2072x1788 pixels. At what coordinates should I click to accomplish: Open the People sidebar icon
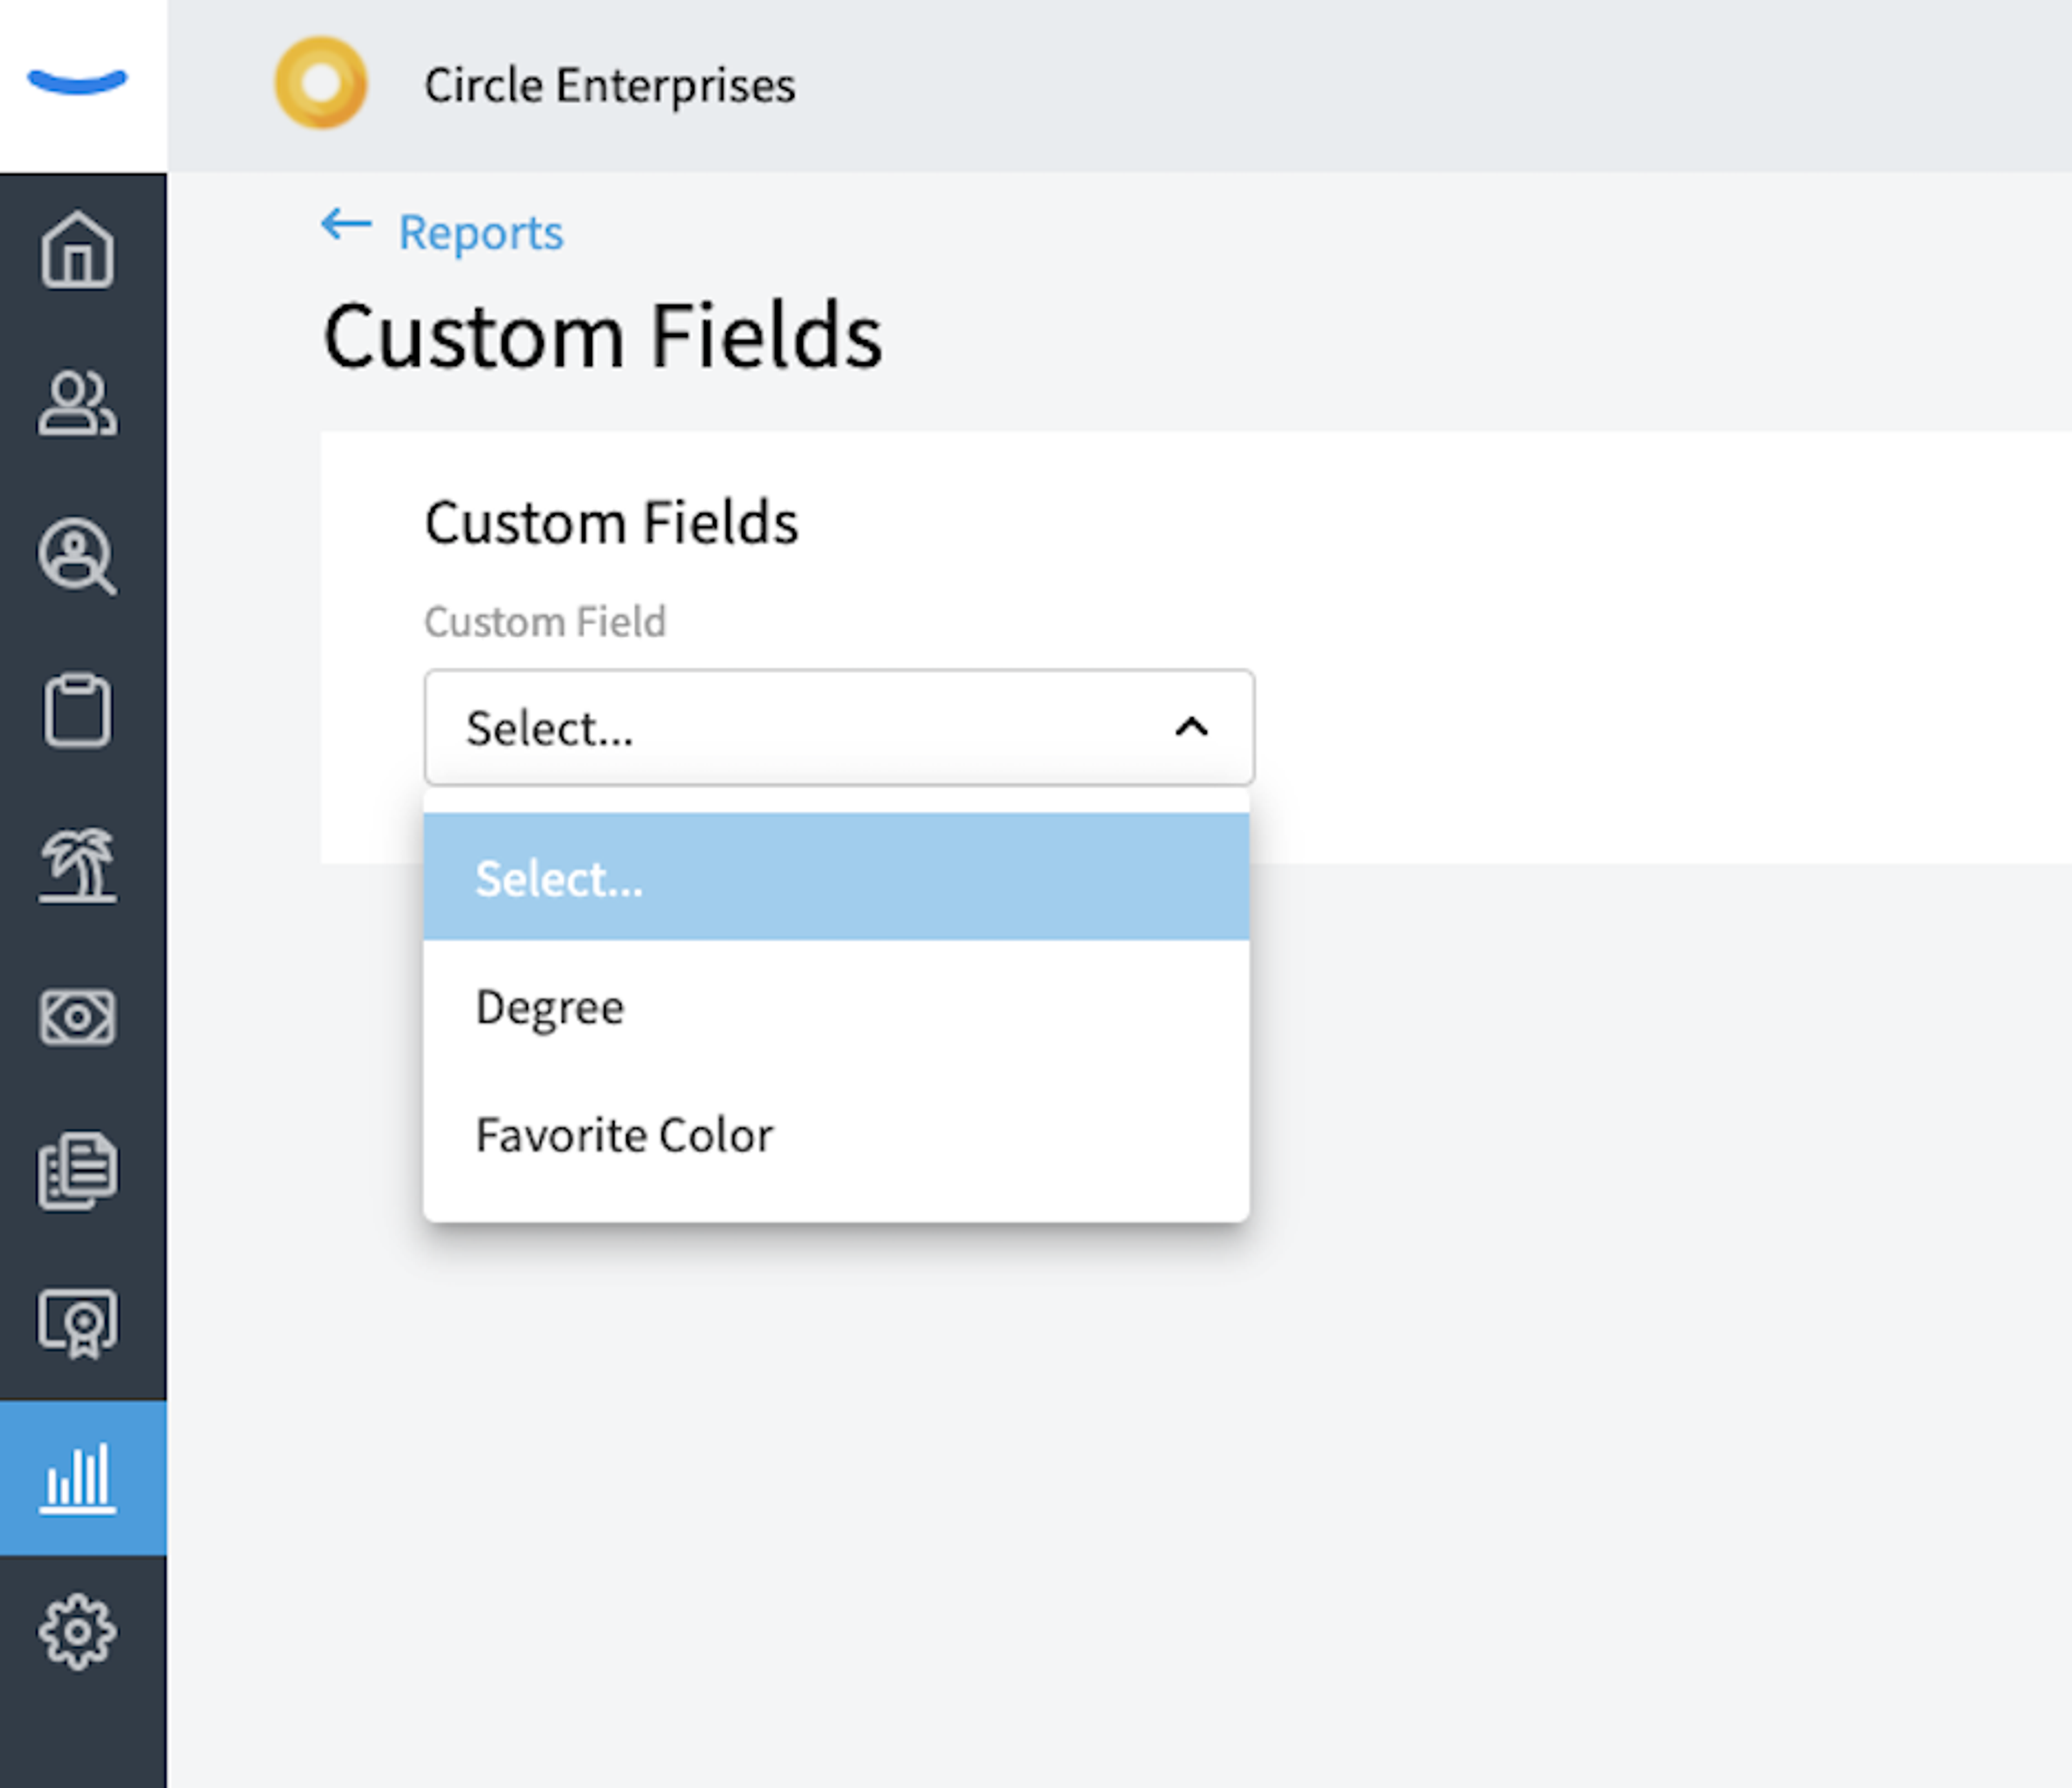[78, 403]
